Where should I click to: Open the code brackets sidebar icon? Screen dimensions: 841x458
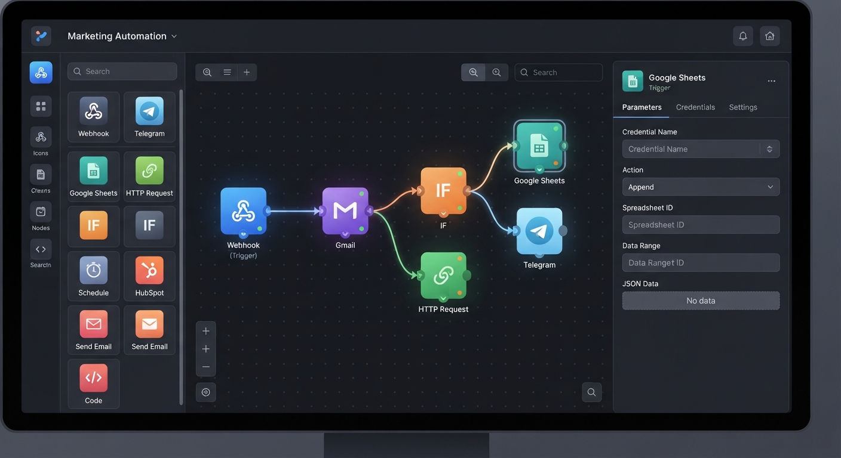coord(41,249)
